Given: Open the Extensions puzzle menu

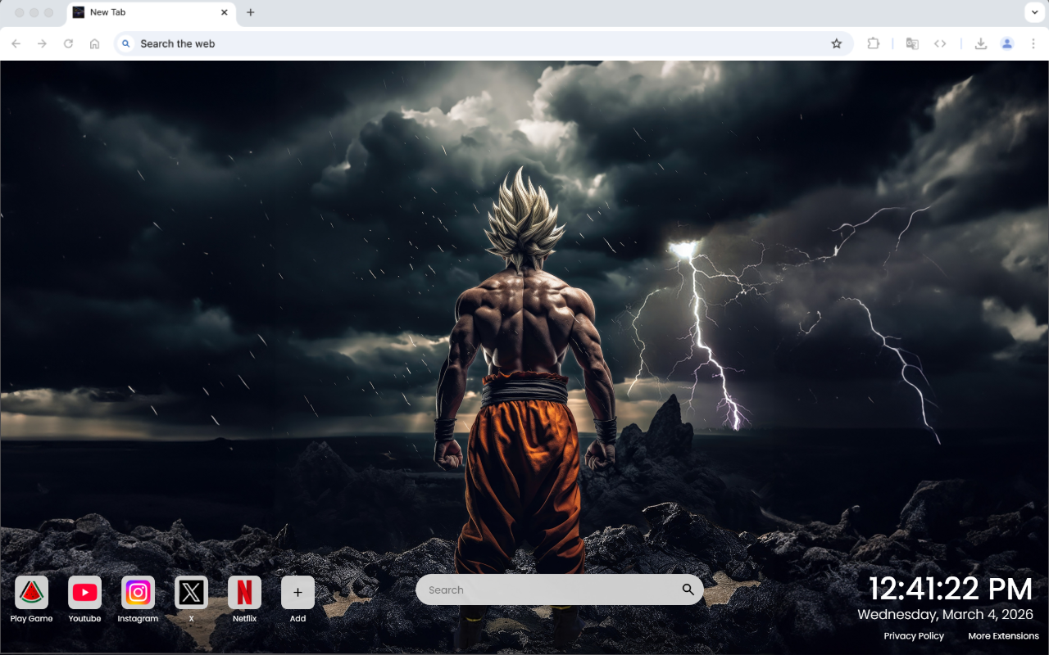Looking at the screenshot, I should pos(874,43).
